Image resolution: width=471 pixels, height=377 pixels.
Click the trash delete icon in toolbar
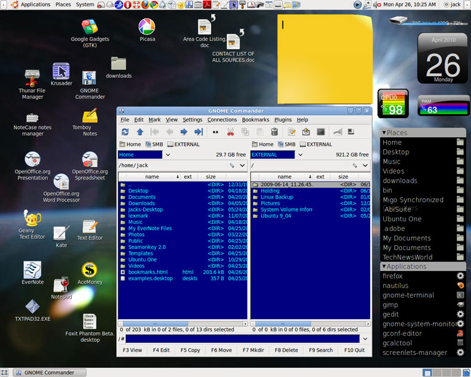274,132
